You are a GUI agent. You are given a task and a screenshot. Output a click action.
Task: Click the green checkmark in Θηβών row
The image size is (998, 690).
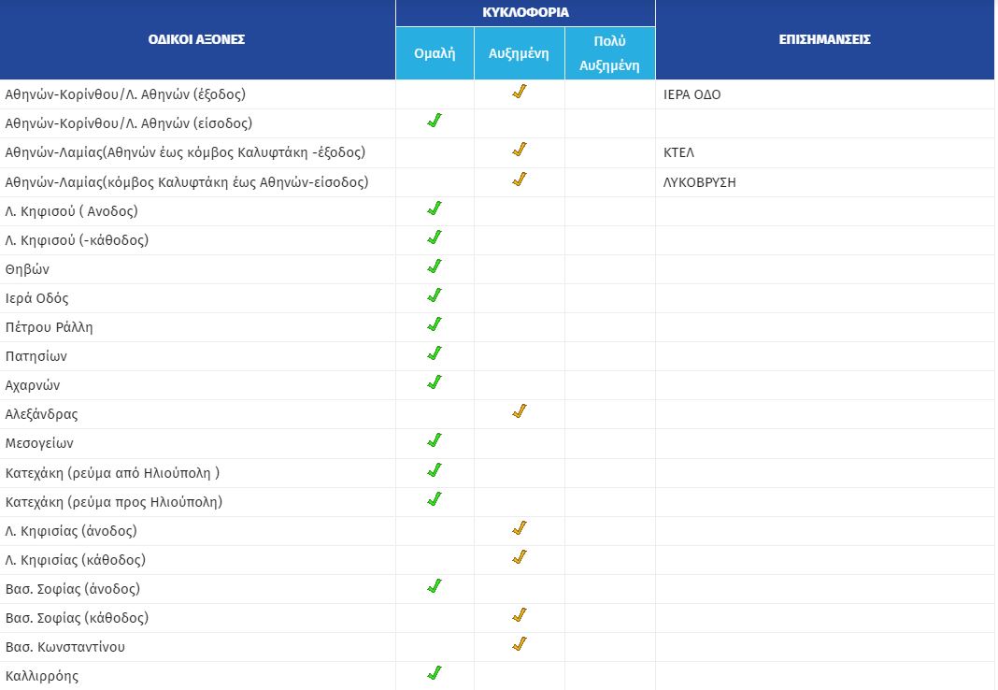coord(434,266)
